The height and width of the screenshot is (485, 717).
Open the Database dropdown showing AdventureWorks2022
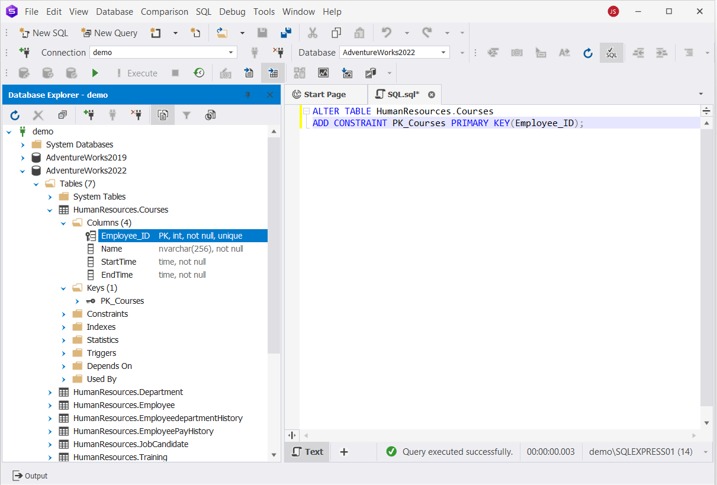(394, 52)
